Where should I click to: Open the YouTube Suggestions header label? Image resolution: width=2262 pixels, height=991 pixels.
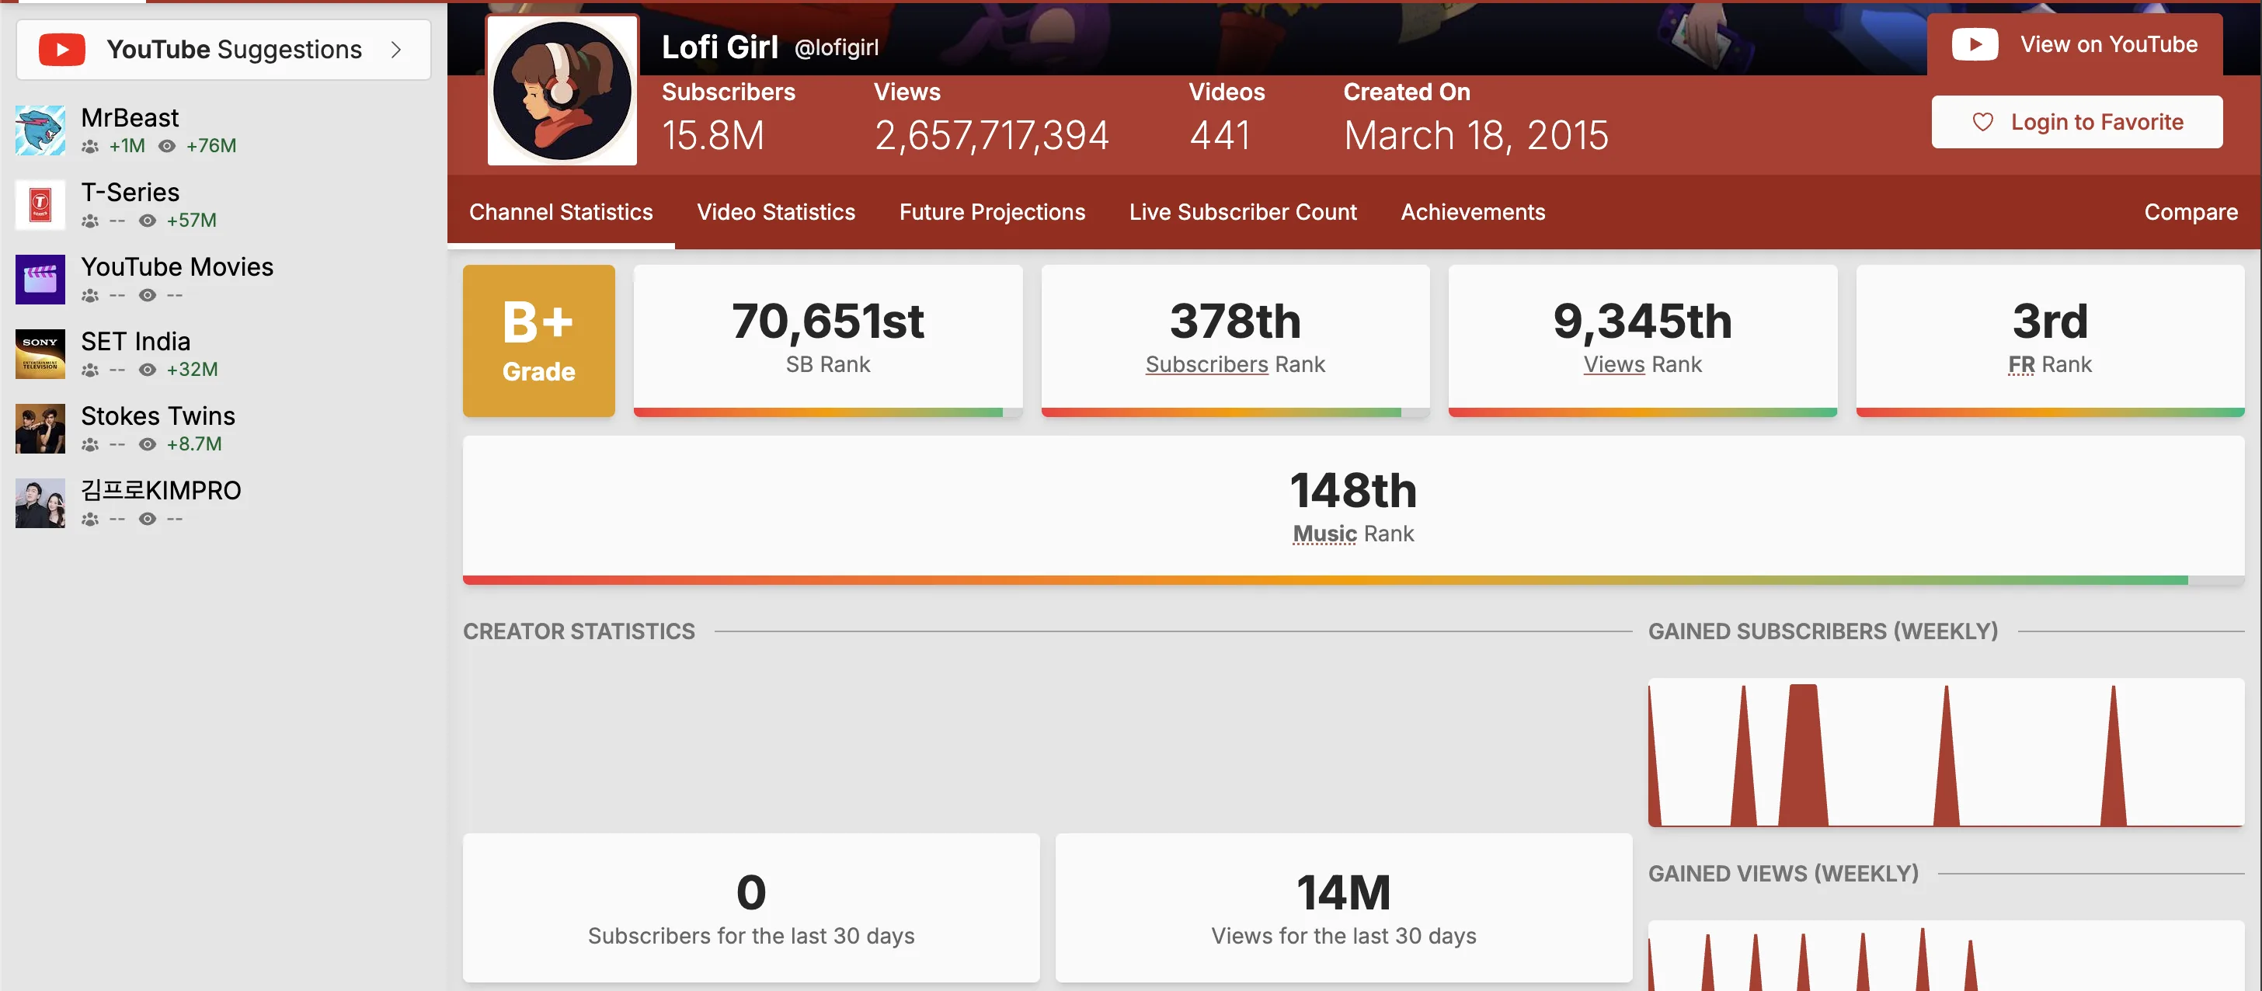(234, 49)
